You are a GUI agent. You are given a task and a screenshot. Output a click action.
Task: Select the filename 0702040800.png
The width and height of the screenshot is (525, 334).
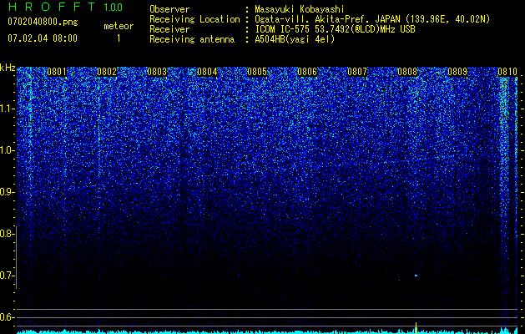(x=43, y=22)
